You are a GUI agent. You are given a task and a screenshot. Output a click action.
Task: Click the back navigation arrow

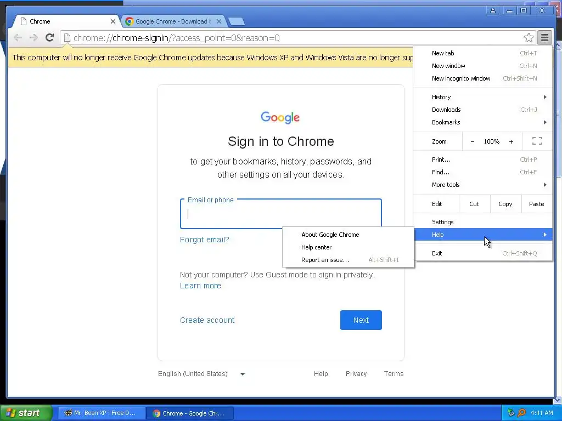point(18,38)
